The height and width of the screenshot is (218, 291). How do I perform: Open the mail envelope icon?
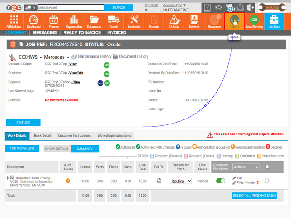[240, 8]
